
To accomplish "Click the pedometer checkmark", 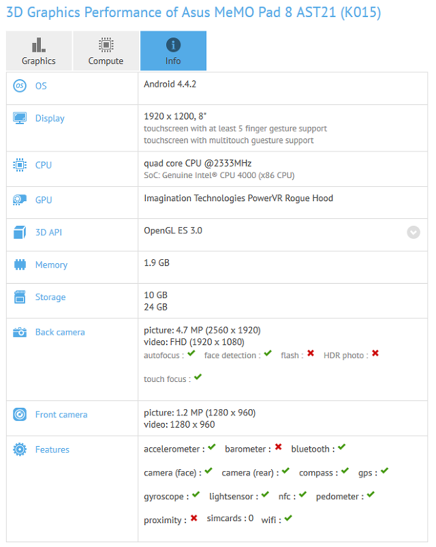I will [x=371, y=494].
